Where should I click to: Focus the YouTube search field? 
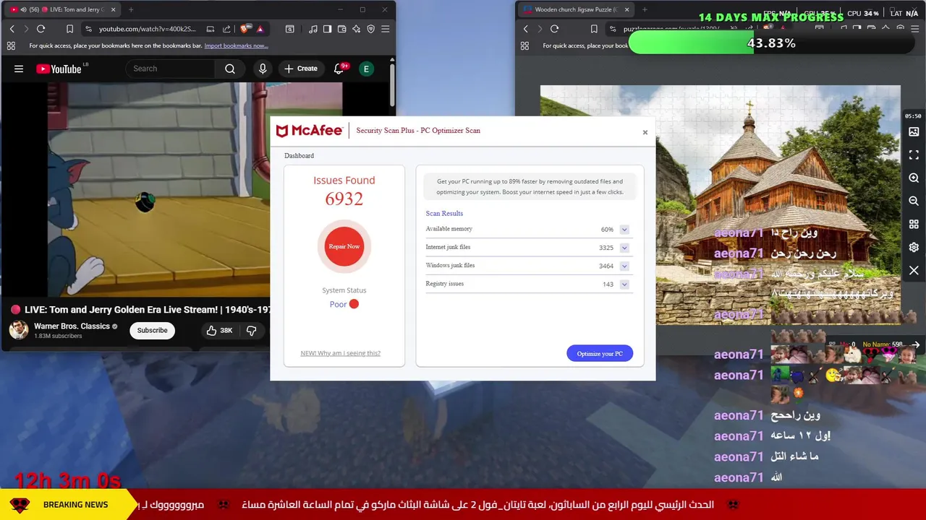coord(171,69)
